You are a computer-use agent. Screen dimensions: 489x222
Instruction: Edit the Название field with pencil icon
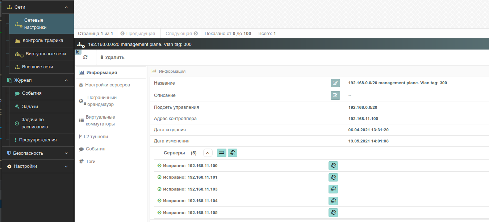pyautogui.click(x=335, y=83)
